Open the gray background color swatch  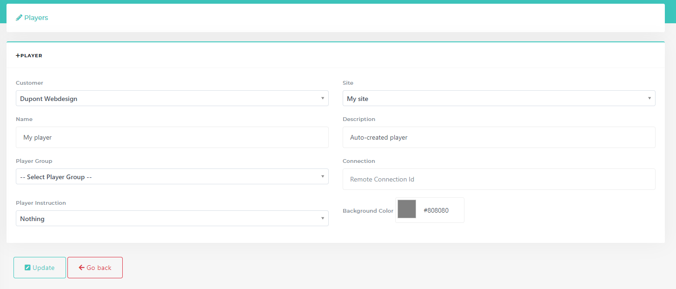407,209
